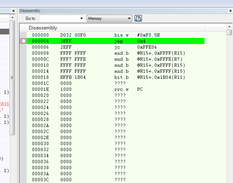Select the rrc.w PC instruction
This screenshot has width=233, height=183.
[116, 89]
